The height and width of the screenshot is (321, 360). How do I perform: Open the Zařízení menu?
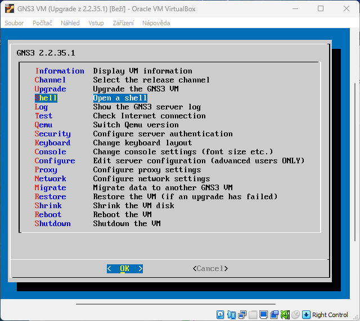[123, 23]
